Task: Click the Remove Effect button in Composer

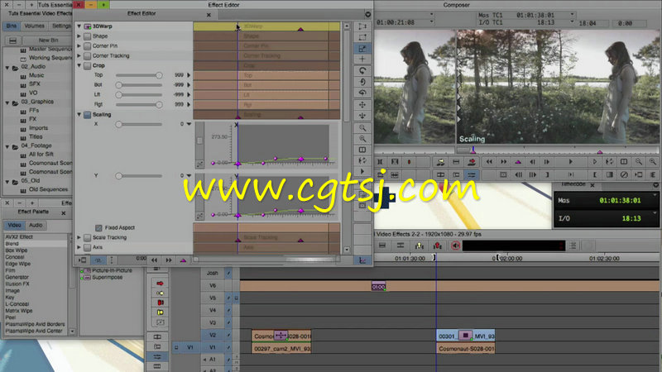Action: tap(624, 174)
